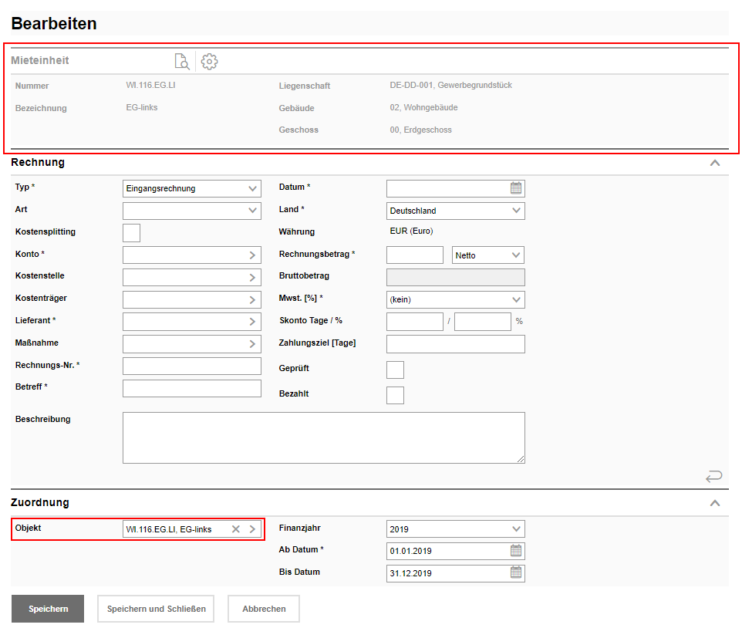Screen dimensions: 742x628
Task: Open the Maßnahme lookup arrow
Action: (253, 344)
